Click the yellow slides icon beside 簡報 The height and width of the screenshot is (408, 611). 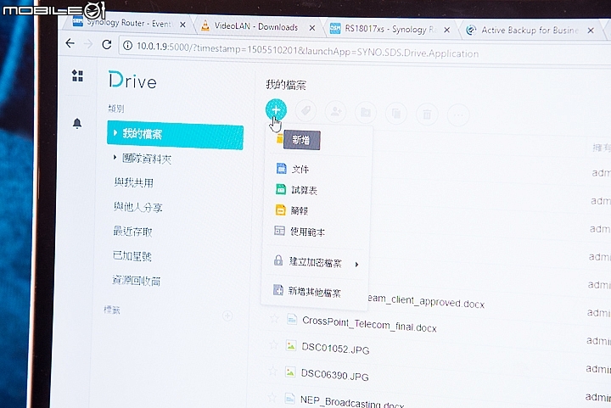pyautogui.click(x=280, y=210)
